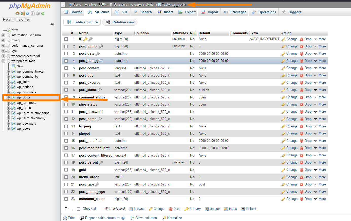Click the Normalize wand icon
This screenshot has height=221, width=351.
tap(164, 218)
